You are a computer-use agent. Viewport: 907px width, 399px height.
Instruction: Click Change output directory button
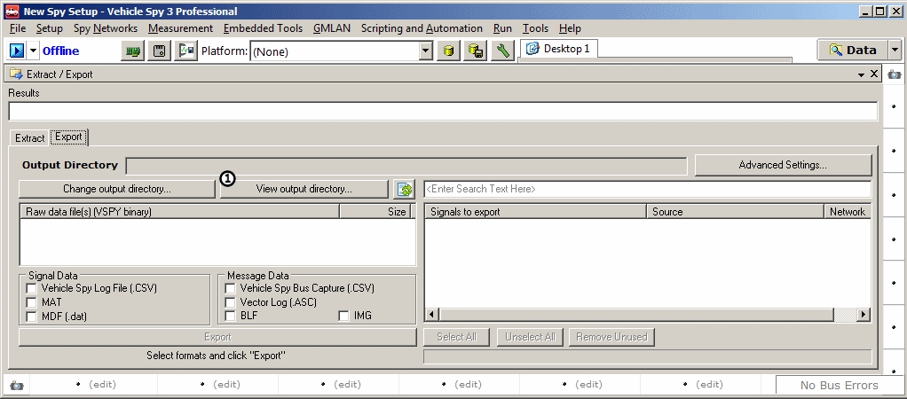(x=116, y=189)
